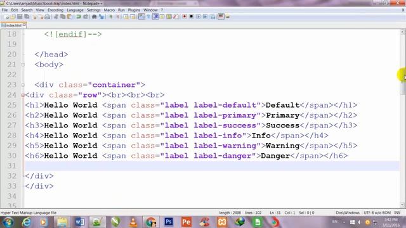Save the recorded macro icon
Screen dimensions: 406x228
tap(213, 17)
